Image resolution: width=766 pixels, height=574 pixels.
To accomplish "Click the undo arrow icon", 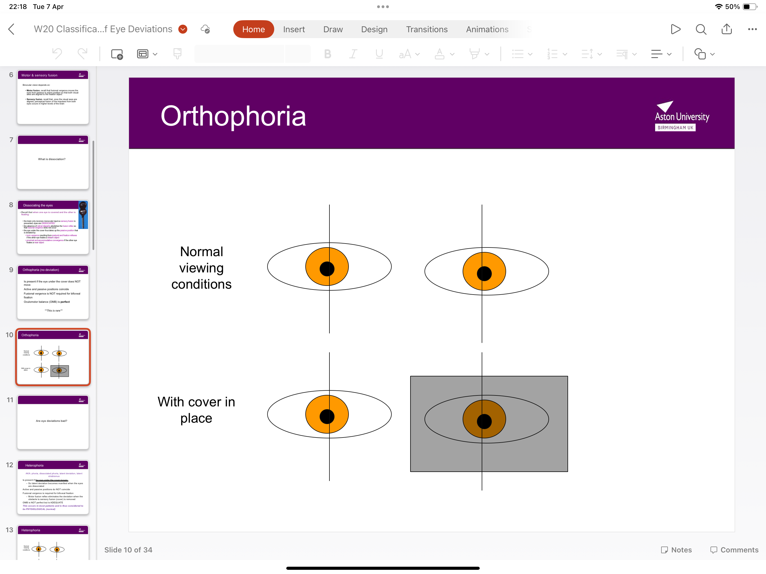I will click(x=57, y=54).
